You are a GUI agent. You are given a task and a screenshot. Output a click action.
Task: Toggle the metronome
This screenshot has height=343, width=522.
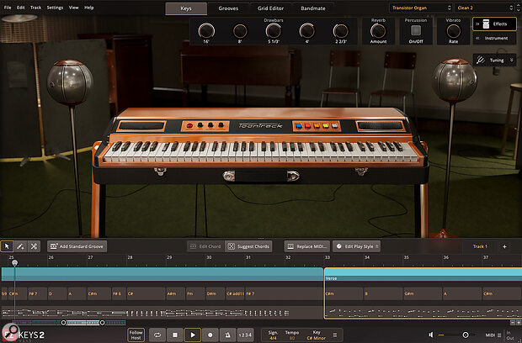(228, 335)
